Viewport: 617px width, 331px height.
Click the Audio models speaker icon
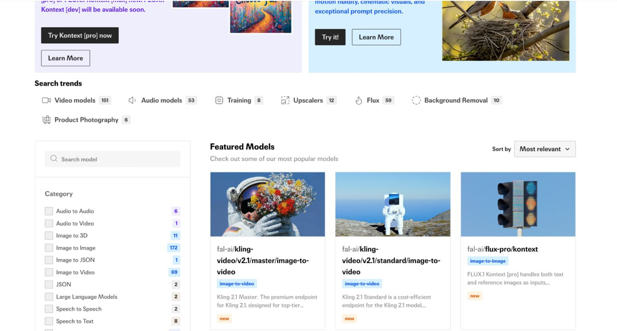(x=132, y=100)
